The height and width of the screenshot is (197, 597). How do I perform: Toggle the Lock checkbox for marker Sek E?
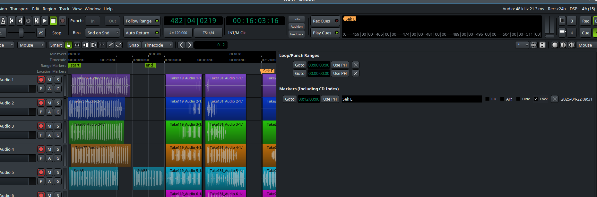tap(536, 99)
